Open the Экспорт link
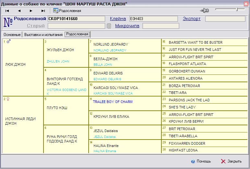 pyautogui.click(x=192, y=19)
